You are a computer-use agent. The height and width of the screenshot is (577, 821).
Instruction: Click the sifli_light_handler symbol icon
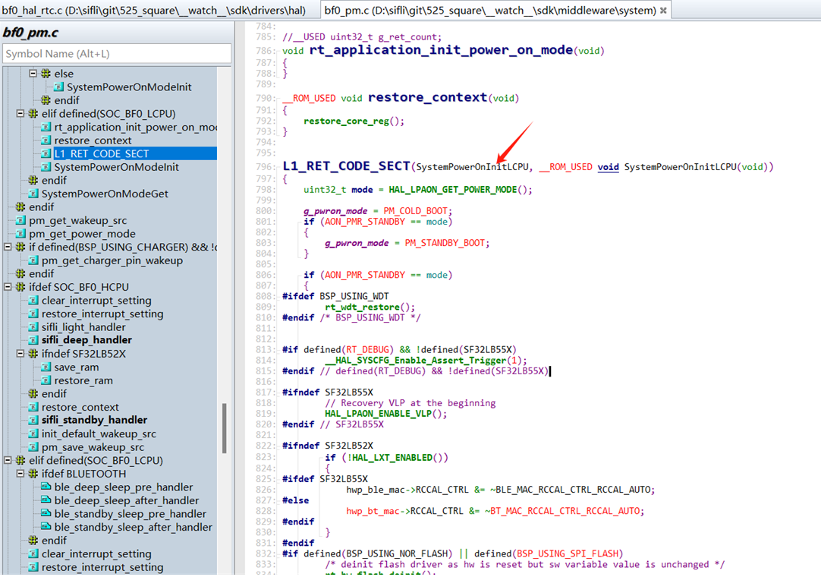[33, 327]
